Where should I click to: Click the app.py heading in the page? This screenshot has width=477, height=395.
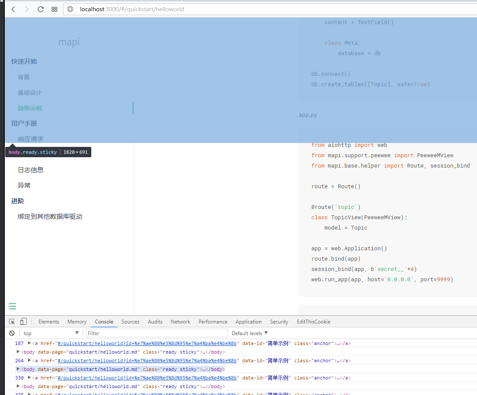[308, 115]
